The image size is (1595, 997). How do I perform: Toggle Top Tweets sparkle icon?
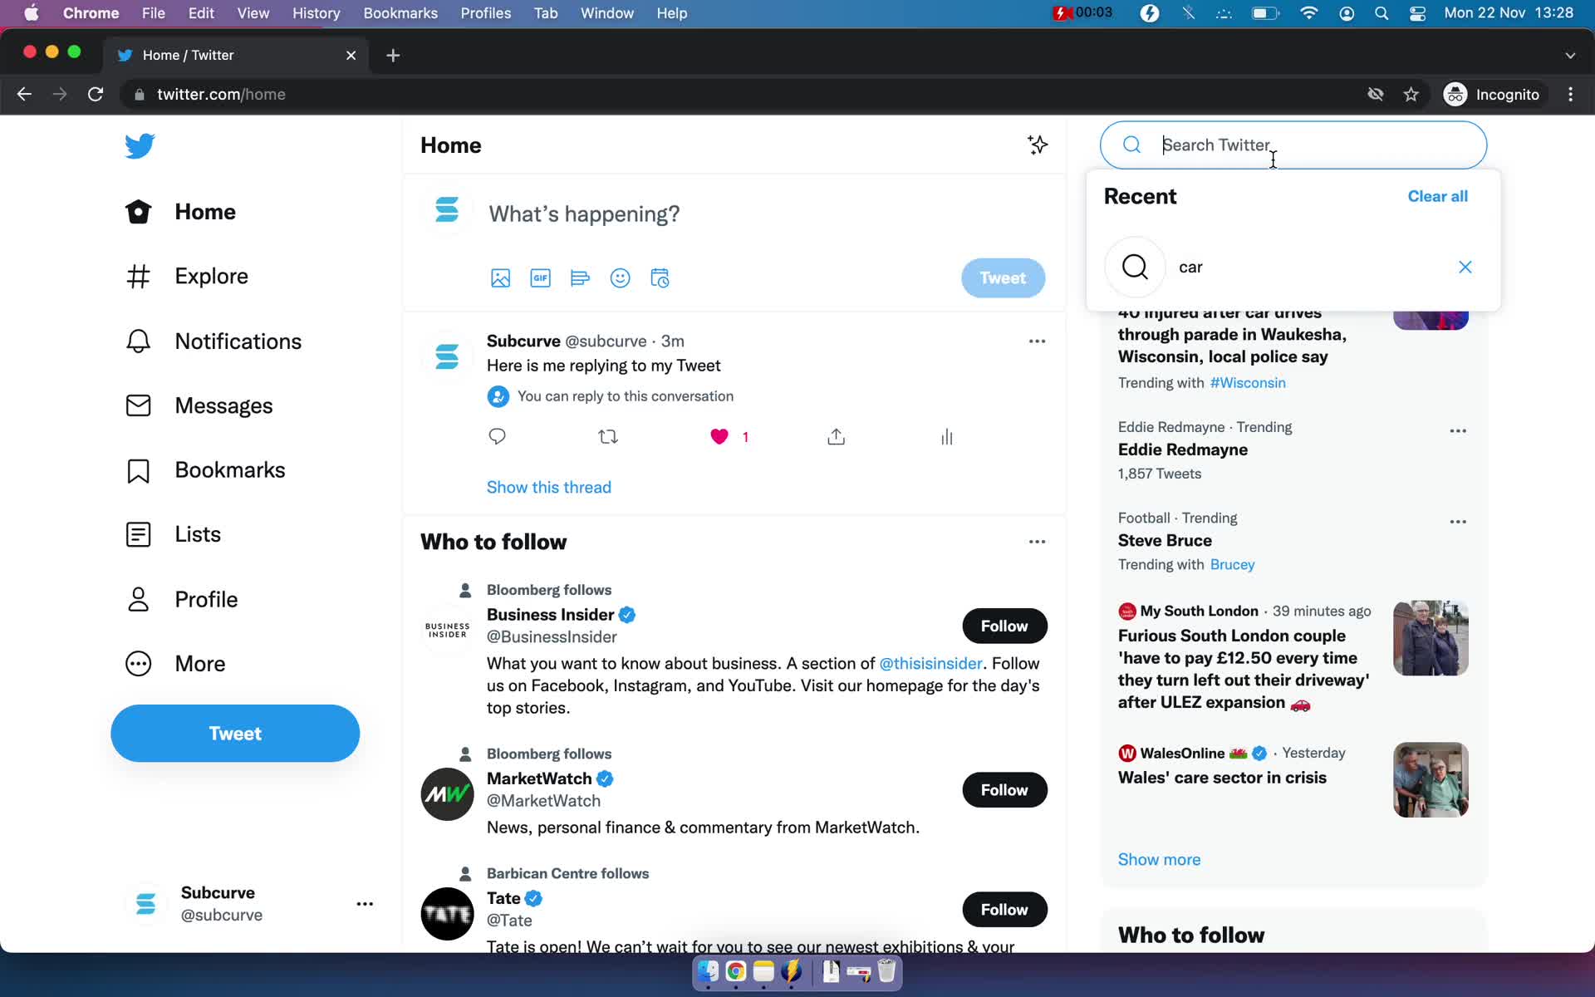click(1037, 145)
